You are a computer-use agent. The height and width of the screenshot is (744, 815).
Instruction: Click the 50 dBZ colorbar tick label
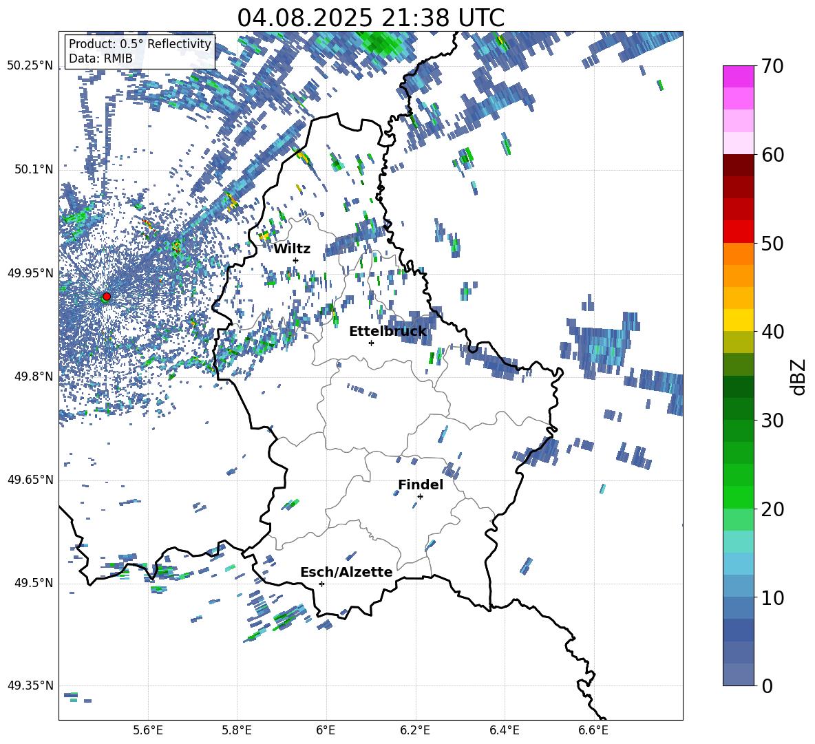(x=772, y=243)
